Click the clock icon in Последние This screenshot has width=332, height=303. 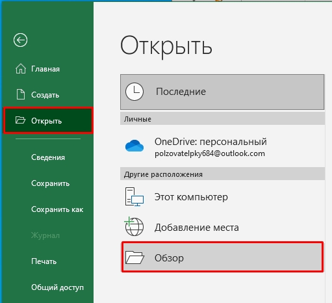tap(134, 92)
